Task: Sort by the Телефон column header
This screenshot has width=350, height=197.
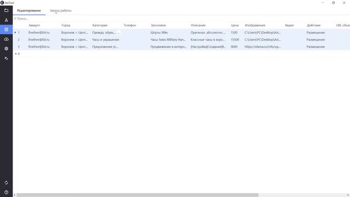Action: [130, 25]
